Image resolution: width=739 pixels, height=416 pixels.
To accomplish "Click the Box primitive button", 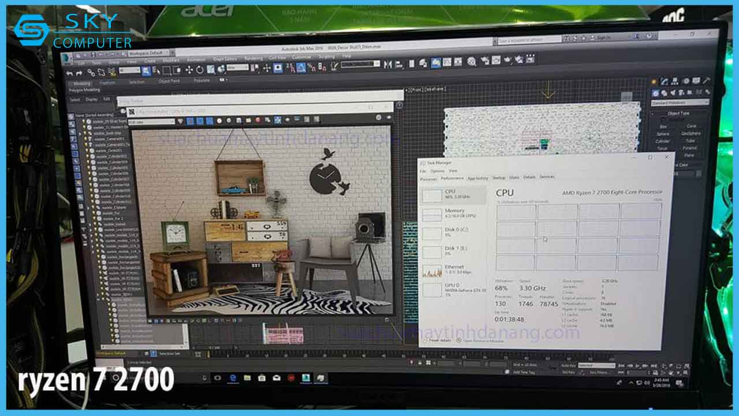I will (663, 126).
